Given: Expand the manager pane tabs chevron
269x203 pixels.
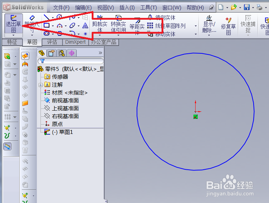Looking at the screenshot, I should [100, 53].
